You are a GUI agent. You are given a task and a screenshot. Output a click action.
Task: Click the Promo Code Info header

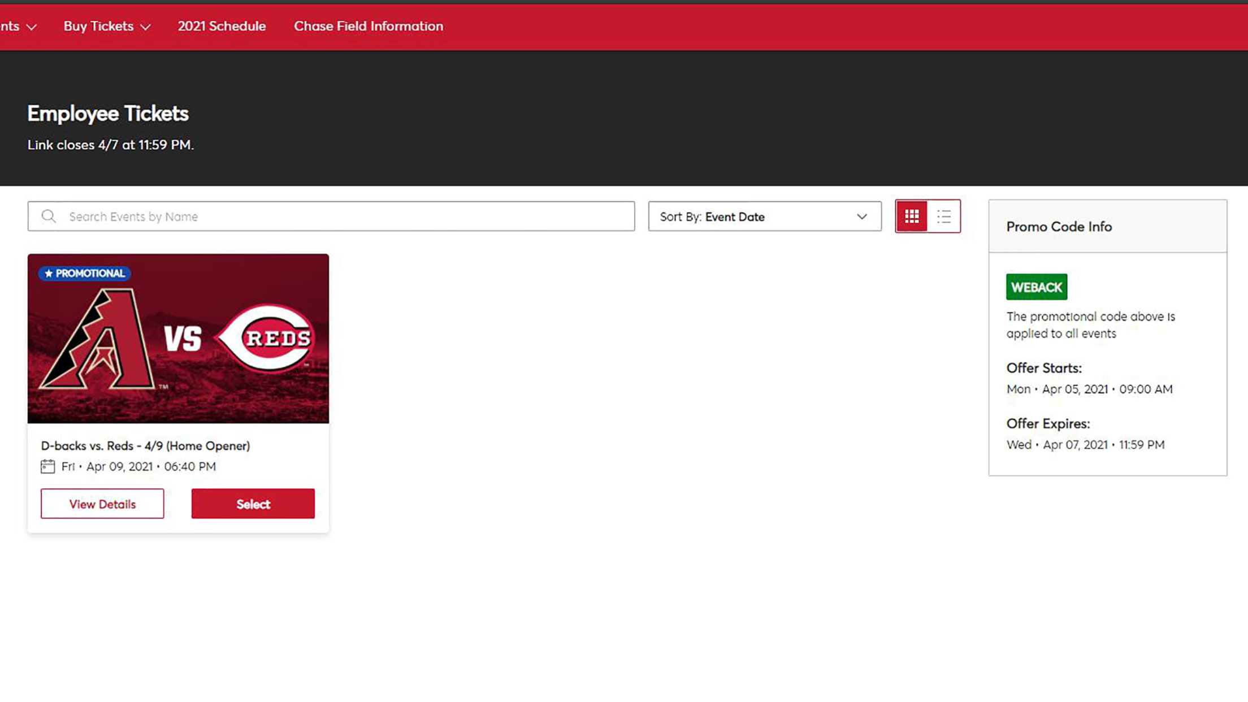(1059, 227)
